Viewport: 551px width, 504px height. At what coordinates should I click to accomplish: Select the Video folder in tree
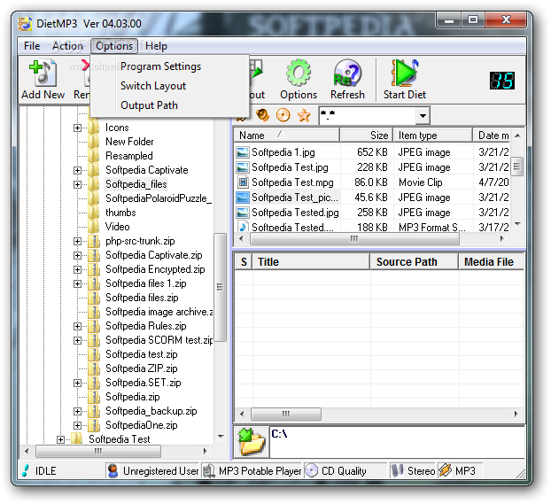117,227
